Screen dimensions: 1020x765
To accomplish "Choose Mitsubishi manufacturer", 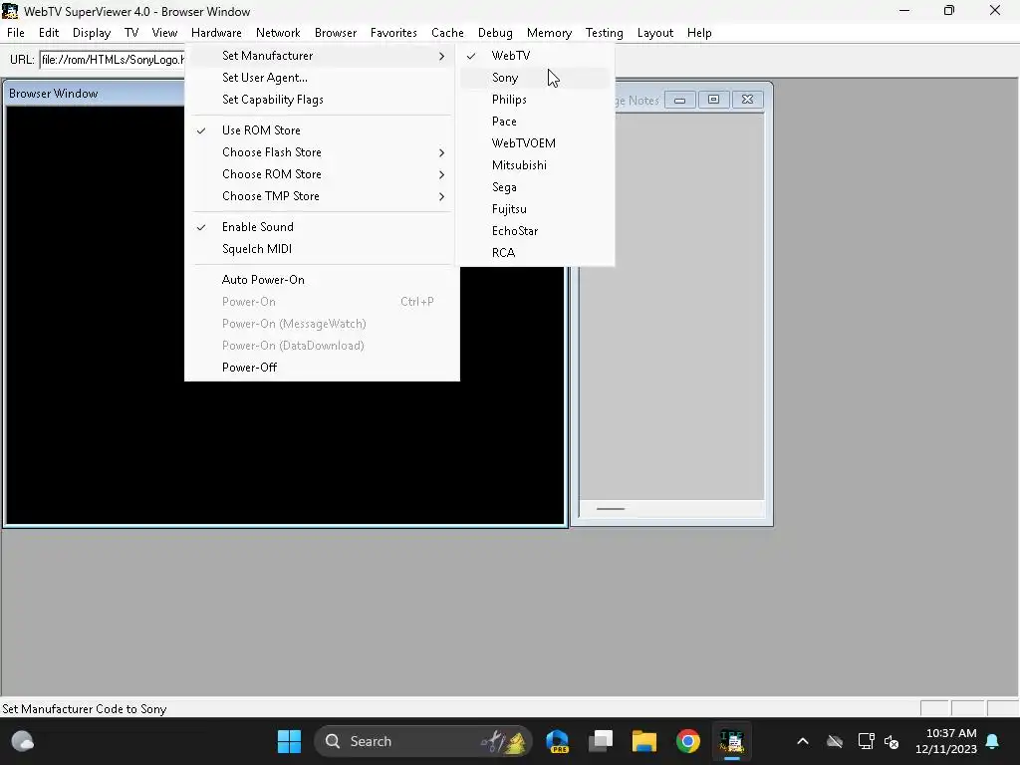I will 535,165.
